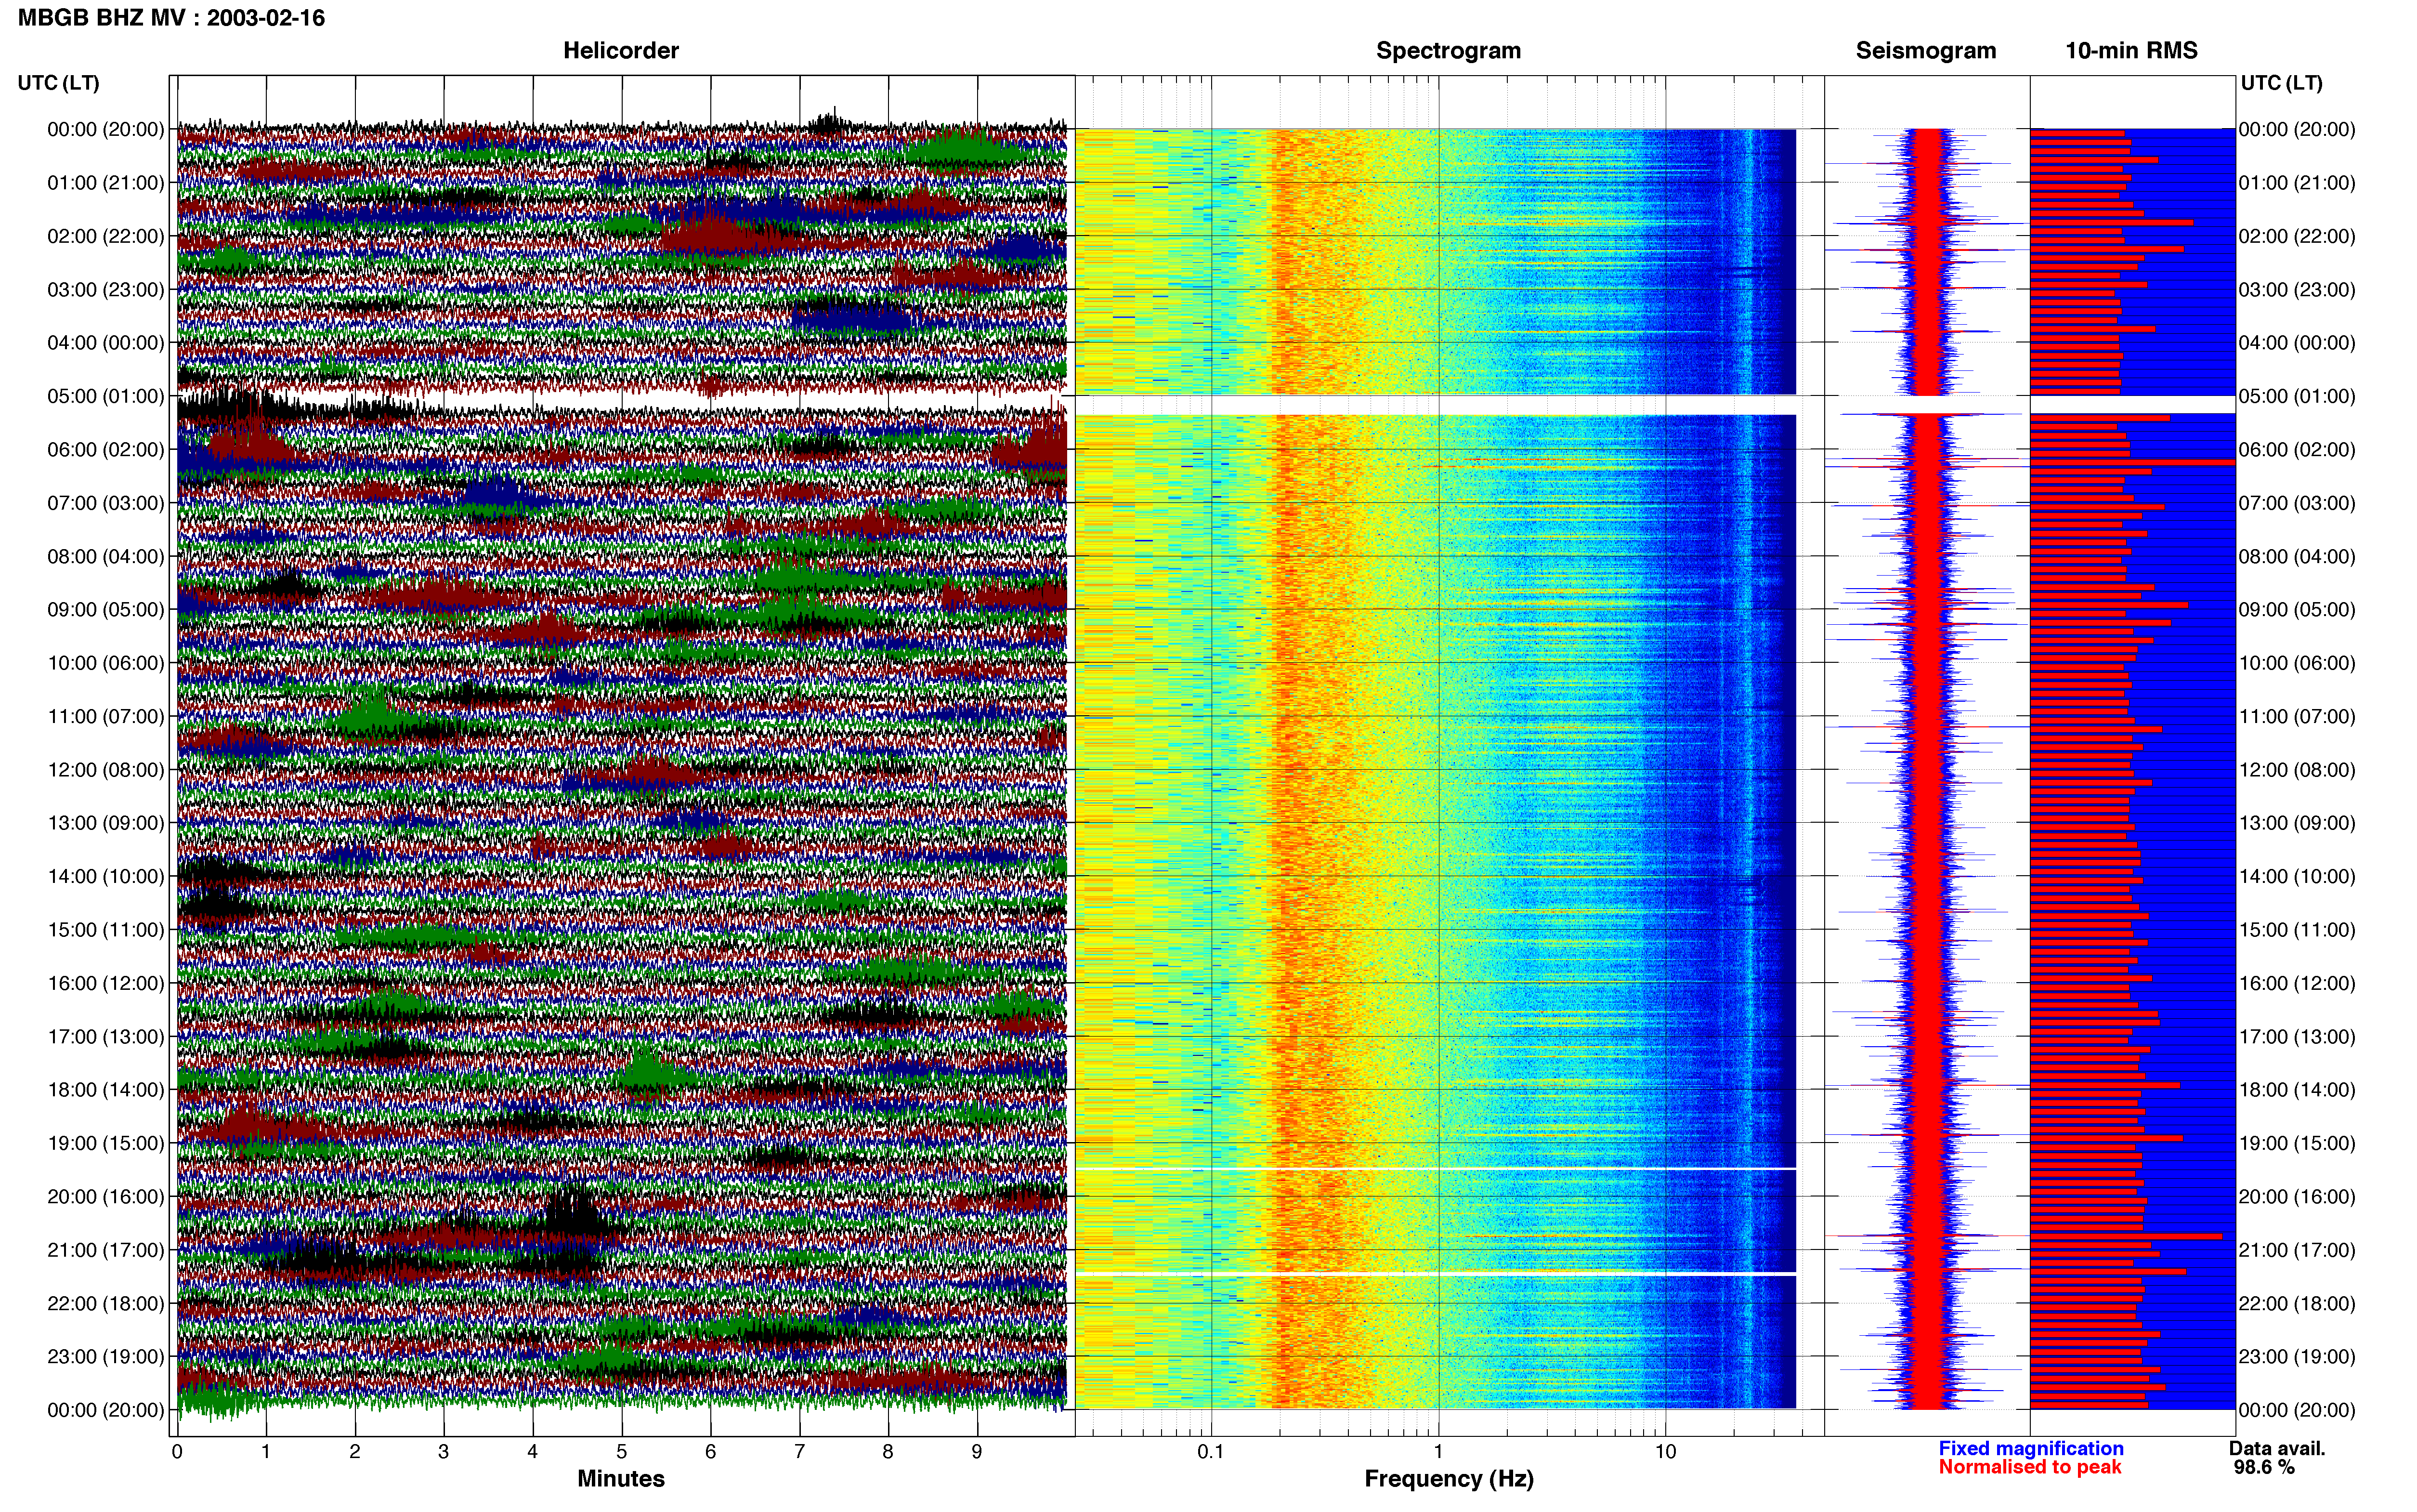
Task: Click '15:00 (11:00)' label beside the RMS panel
Action: [x=2297, y=930]
